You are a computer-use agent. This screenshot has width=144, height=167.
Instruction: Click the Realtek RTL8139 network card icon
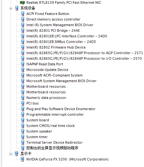tap(22, 2)
